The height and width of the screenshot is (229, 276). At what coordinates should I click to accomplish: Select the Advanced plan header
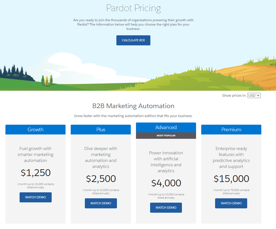pyautogui.click(x=166, y=127)
